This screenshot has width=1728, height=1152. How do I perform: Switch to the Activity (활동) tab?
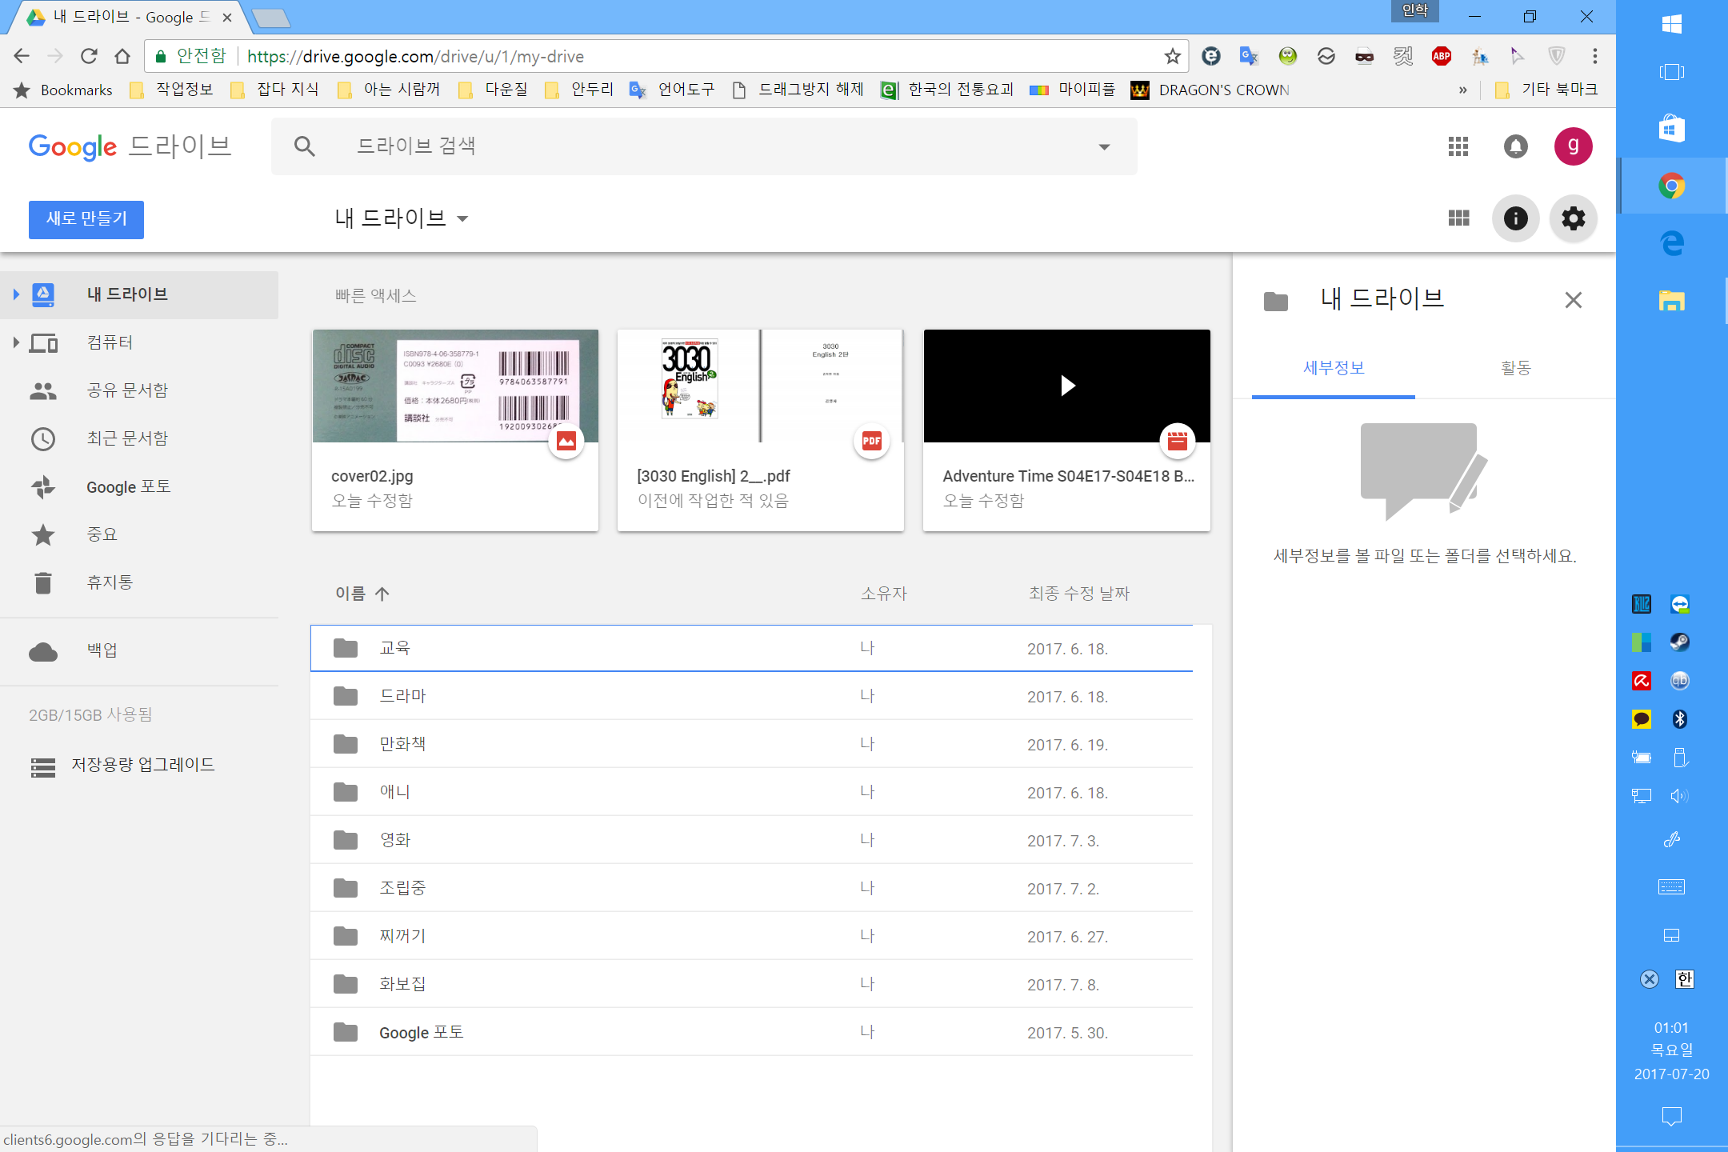click(1515, 368)
